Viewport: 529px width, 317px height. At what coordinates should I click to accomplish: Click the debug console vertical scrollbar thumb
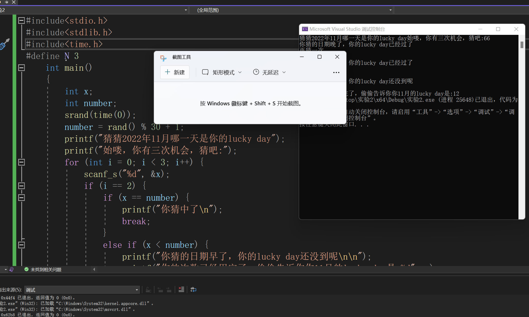(522, 45)
